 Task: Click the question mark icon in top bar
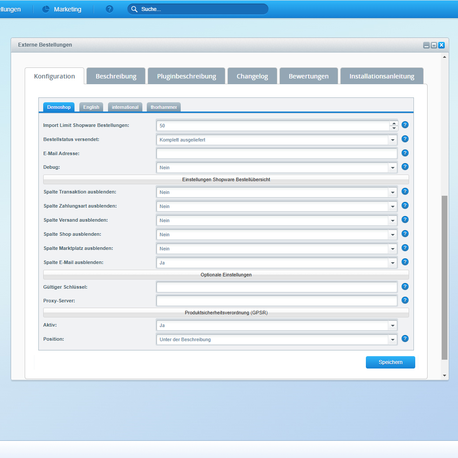click(x=109, y=9)
